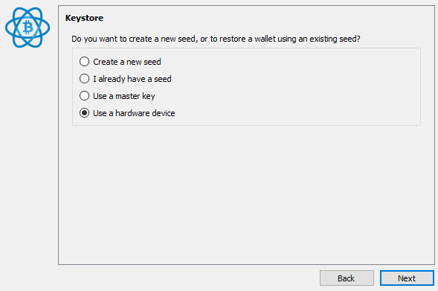Click the Keystore heading text

[x=84, y=18]
